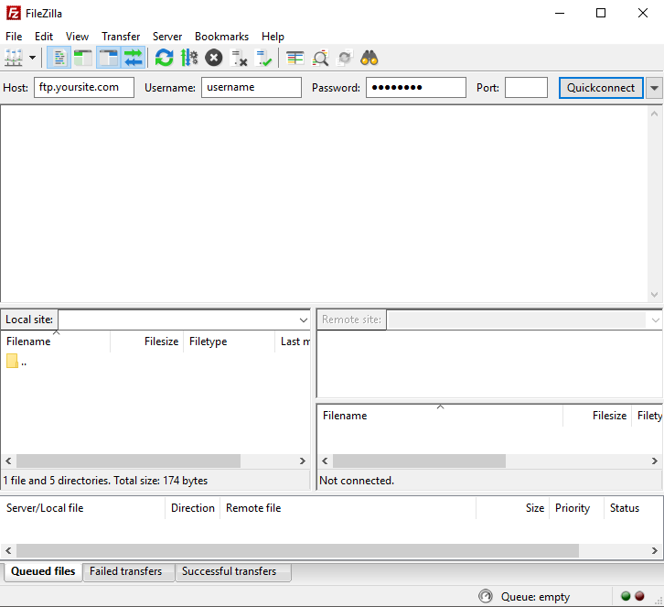Image resolution: width=664 pixels, height=607 pixels.
Task: Open the Server menu
Action: (x=167, y=37)
